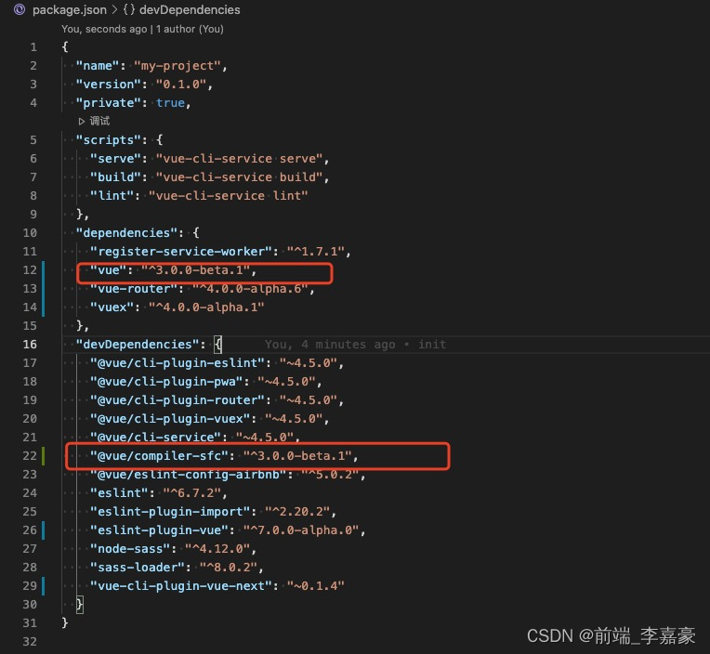
Task: Click the "eslint" key on line 24
Action: tap(120, 493)
